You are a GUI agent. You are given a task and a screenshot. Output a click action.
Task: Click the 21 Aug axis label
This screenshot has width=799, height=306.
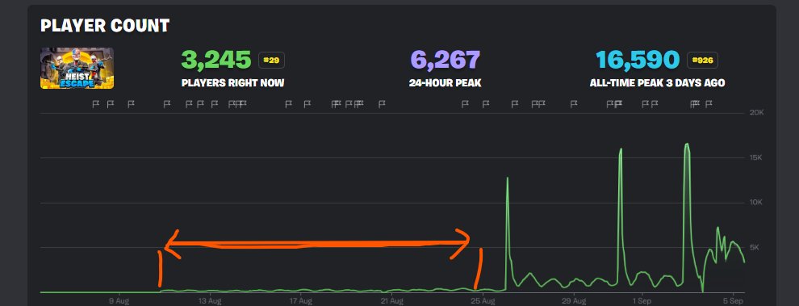click(x=391, y=300)
